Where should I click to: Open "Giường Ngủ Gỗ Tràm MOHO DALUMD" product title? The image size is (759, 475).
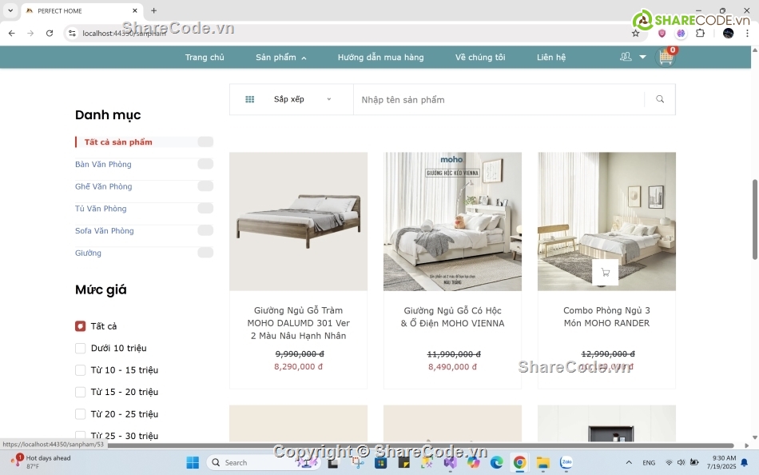(x=298, y=323)
